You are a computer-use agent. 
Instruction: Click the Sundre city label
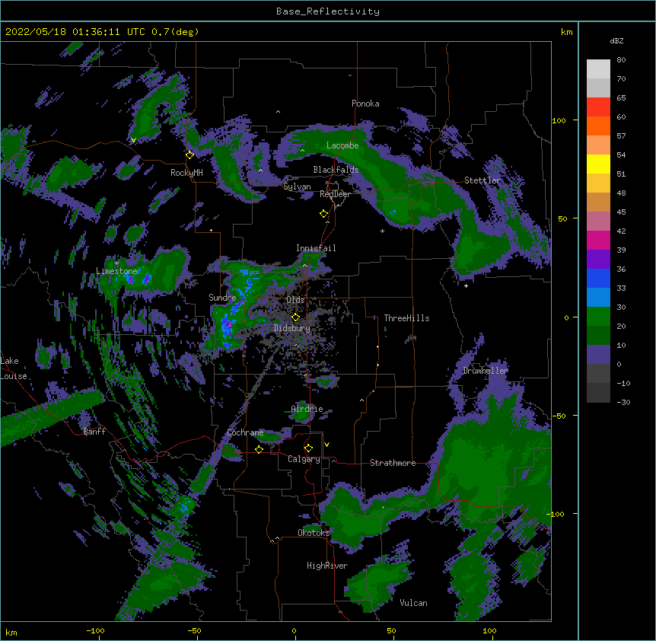tap(222, 298)
